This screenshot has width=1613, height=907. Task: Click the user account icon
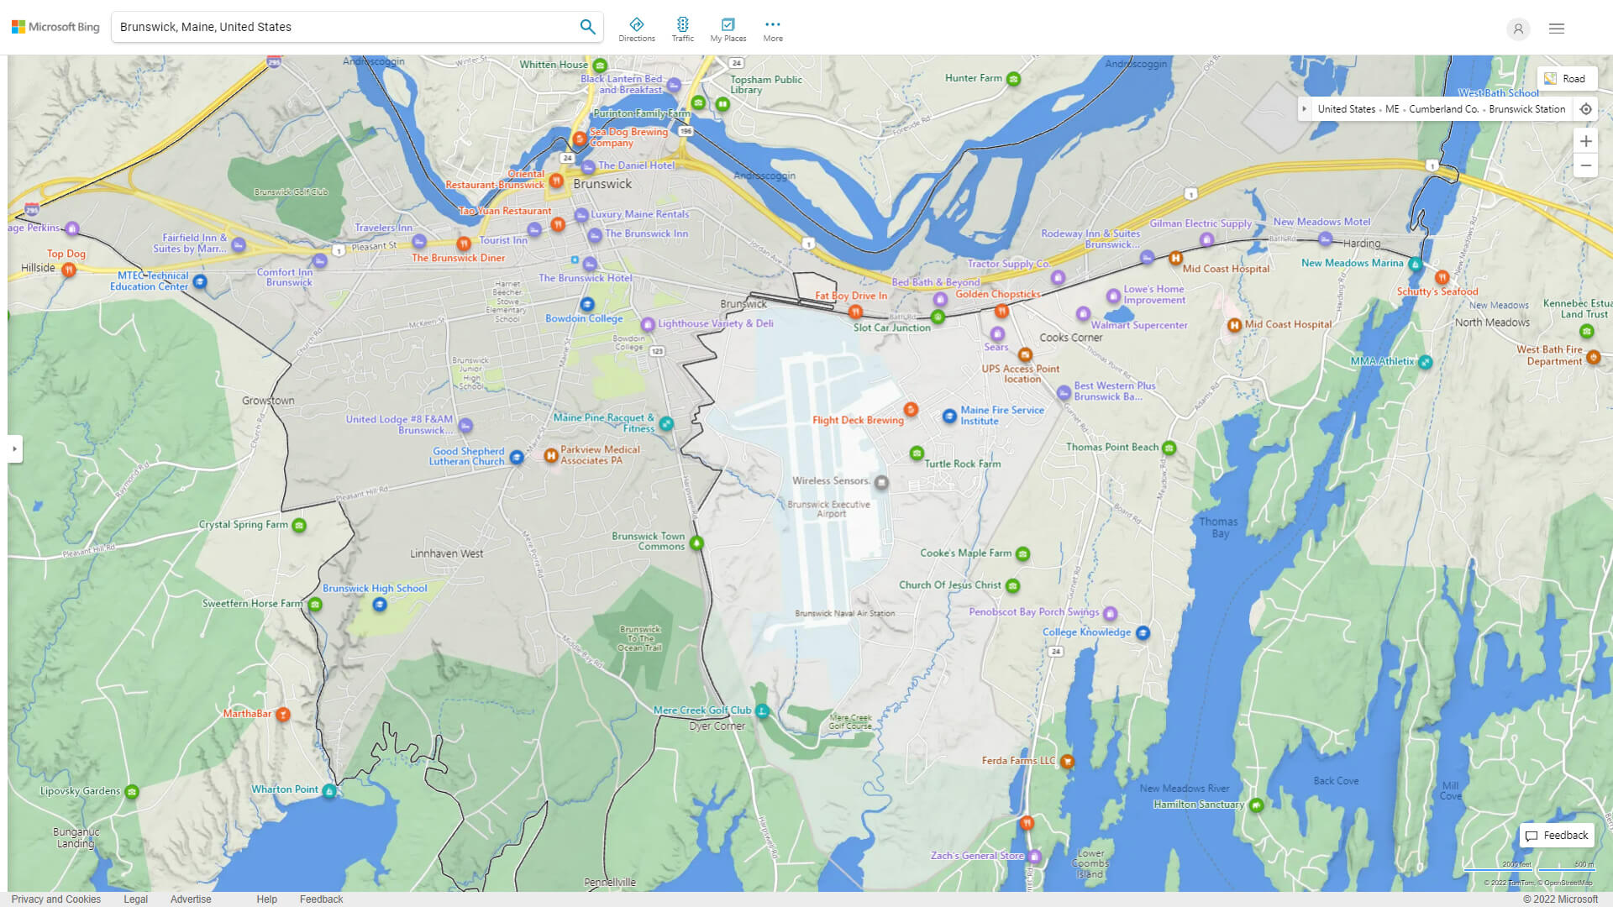[x=1517, y=29]
